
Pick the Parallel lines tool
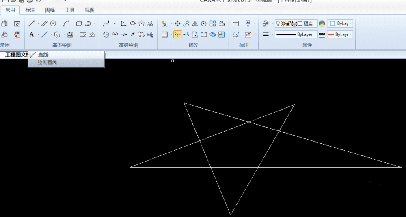coord(45,23)
